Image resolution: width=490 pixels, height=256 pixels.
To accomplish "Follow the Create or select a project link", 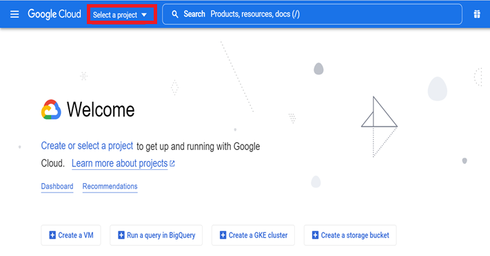I will point(88,146).
